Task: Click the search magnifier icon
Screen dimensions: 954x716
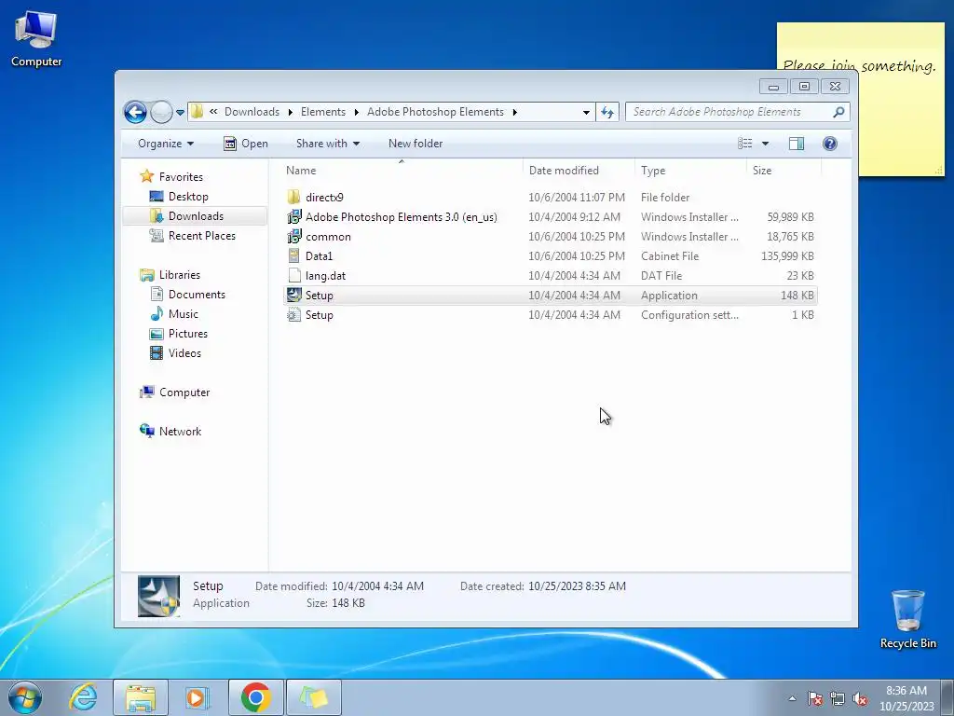Action: 838,112
